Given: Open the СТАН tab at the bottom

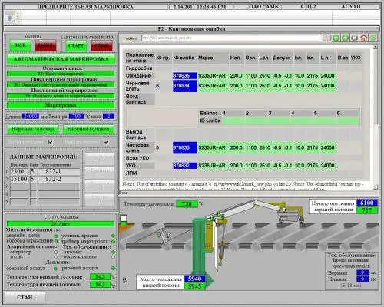Looking at the screenshot, I should pos(25,298).
